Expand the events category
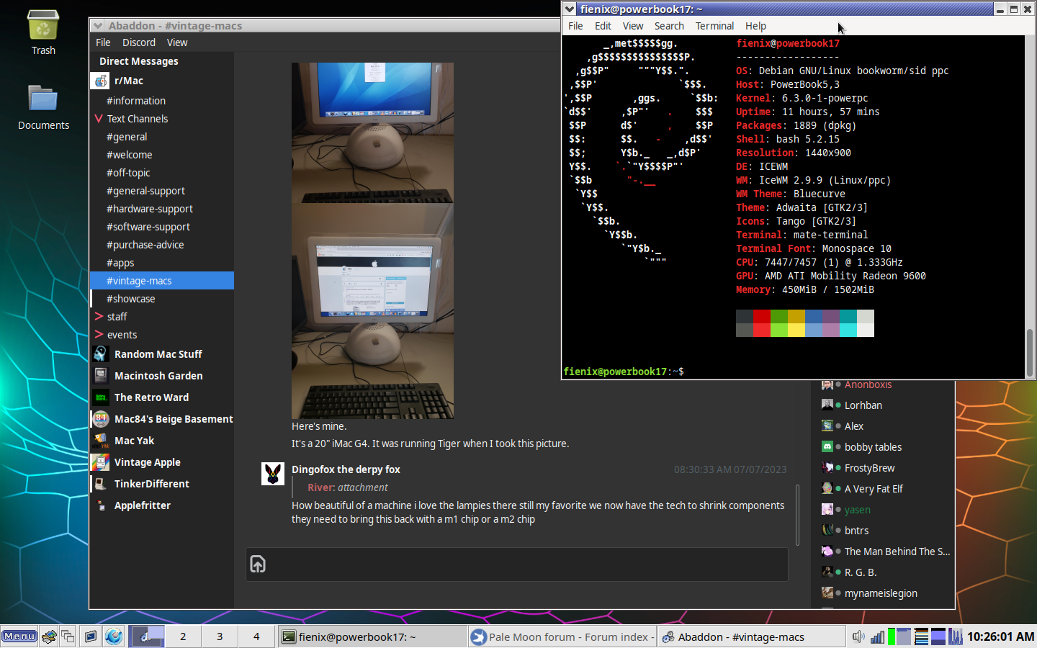 (x=99, y=334)
